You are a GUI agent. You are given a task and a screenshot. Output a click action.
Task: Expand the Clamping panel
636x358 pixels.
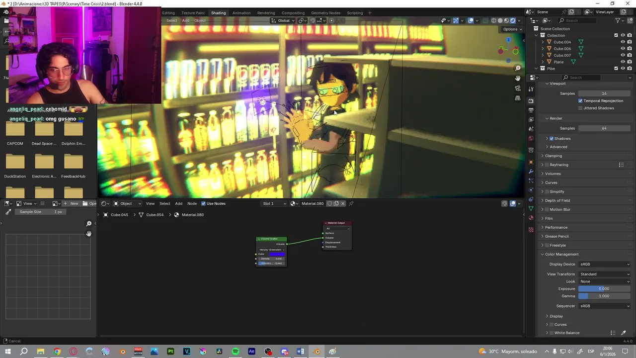click(553, 156)
